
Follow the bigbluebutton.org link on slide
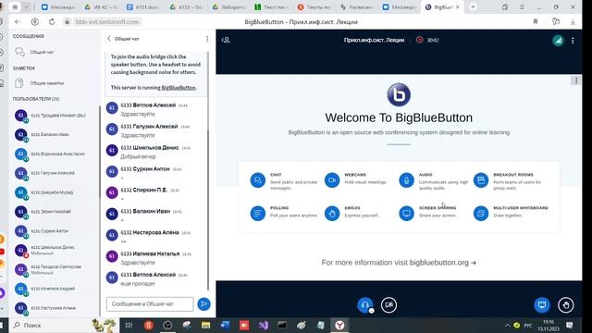[442, 263]
